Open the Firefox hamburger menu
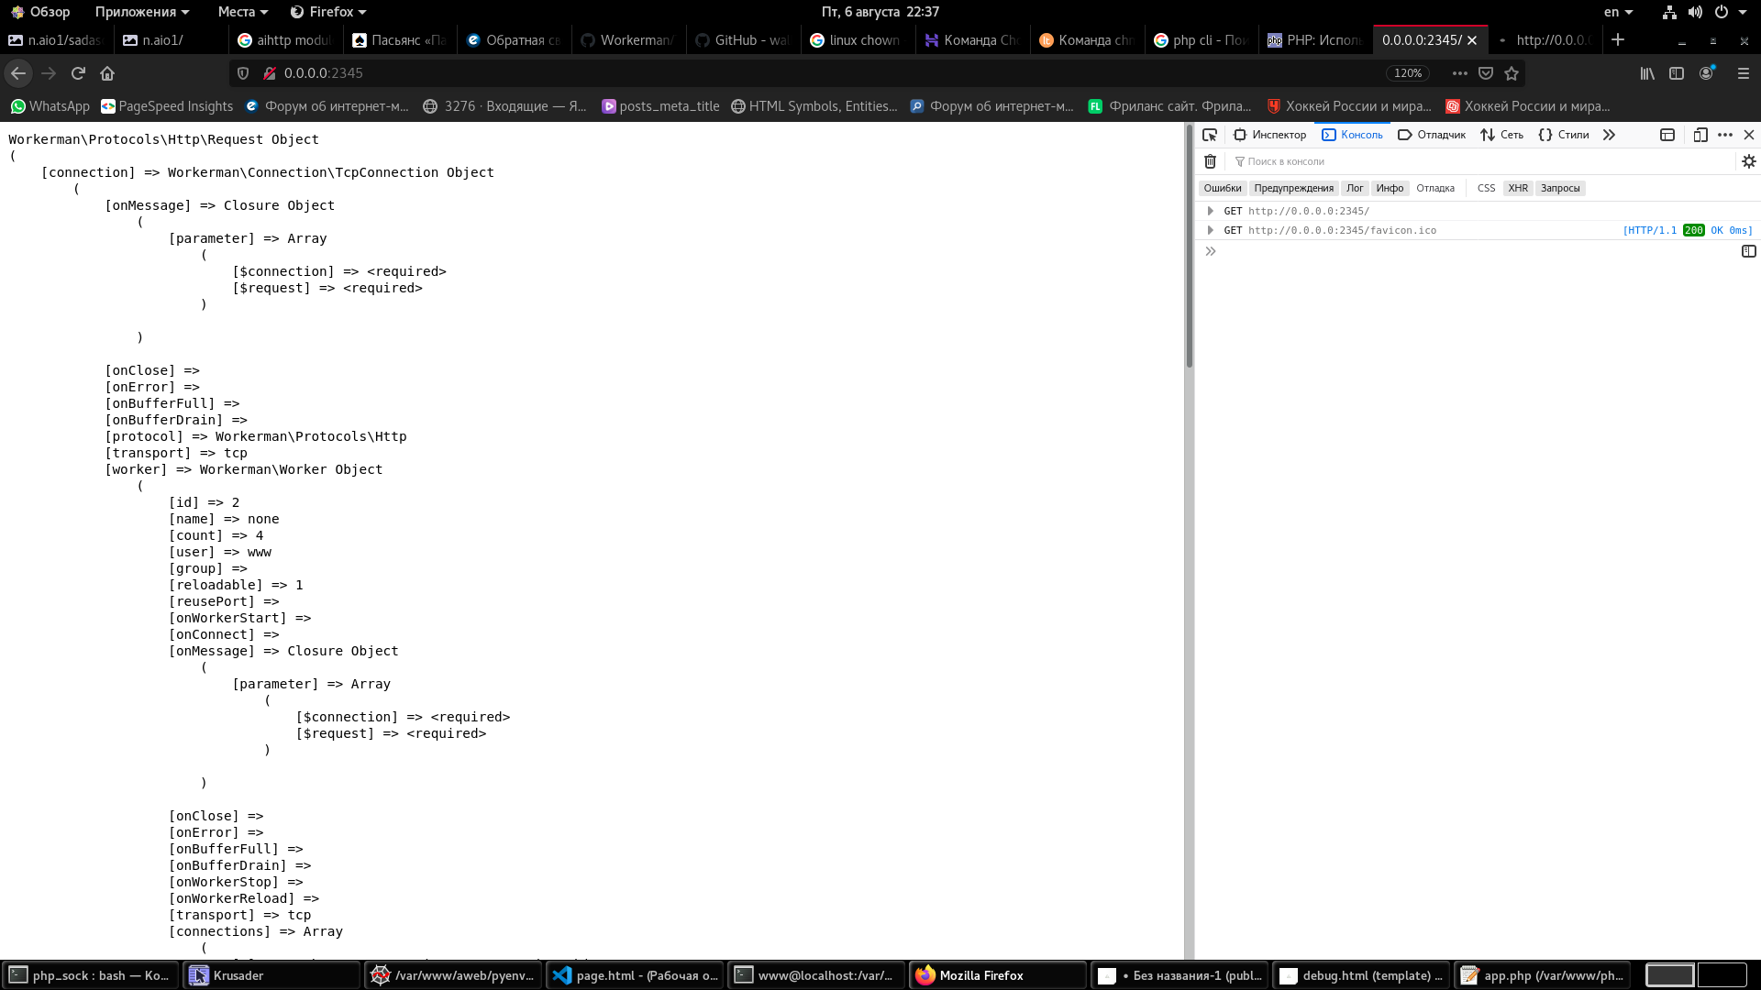Image resolution: width=1761 pixels, height=990 pixels. 1743,73
